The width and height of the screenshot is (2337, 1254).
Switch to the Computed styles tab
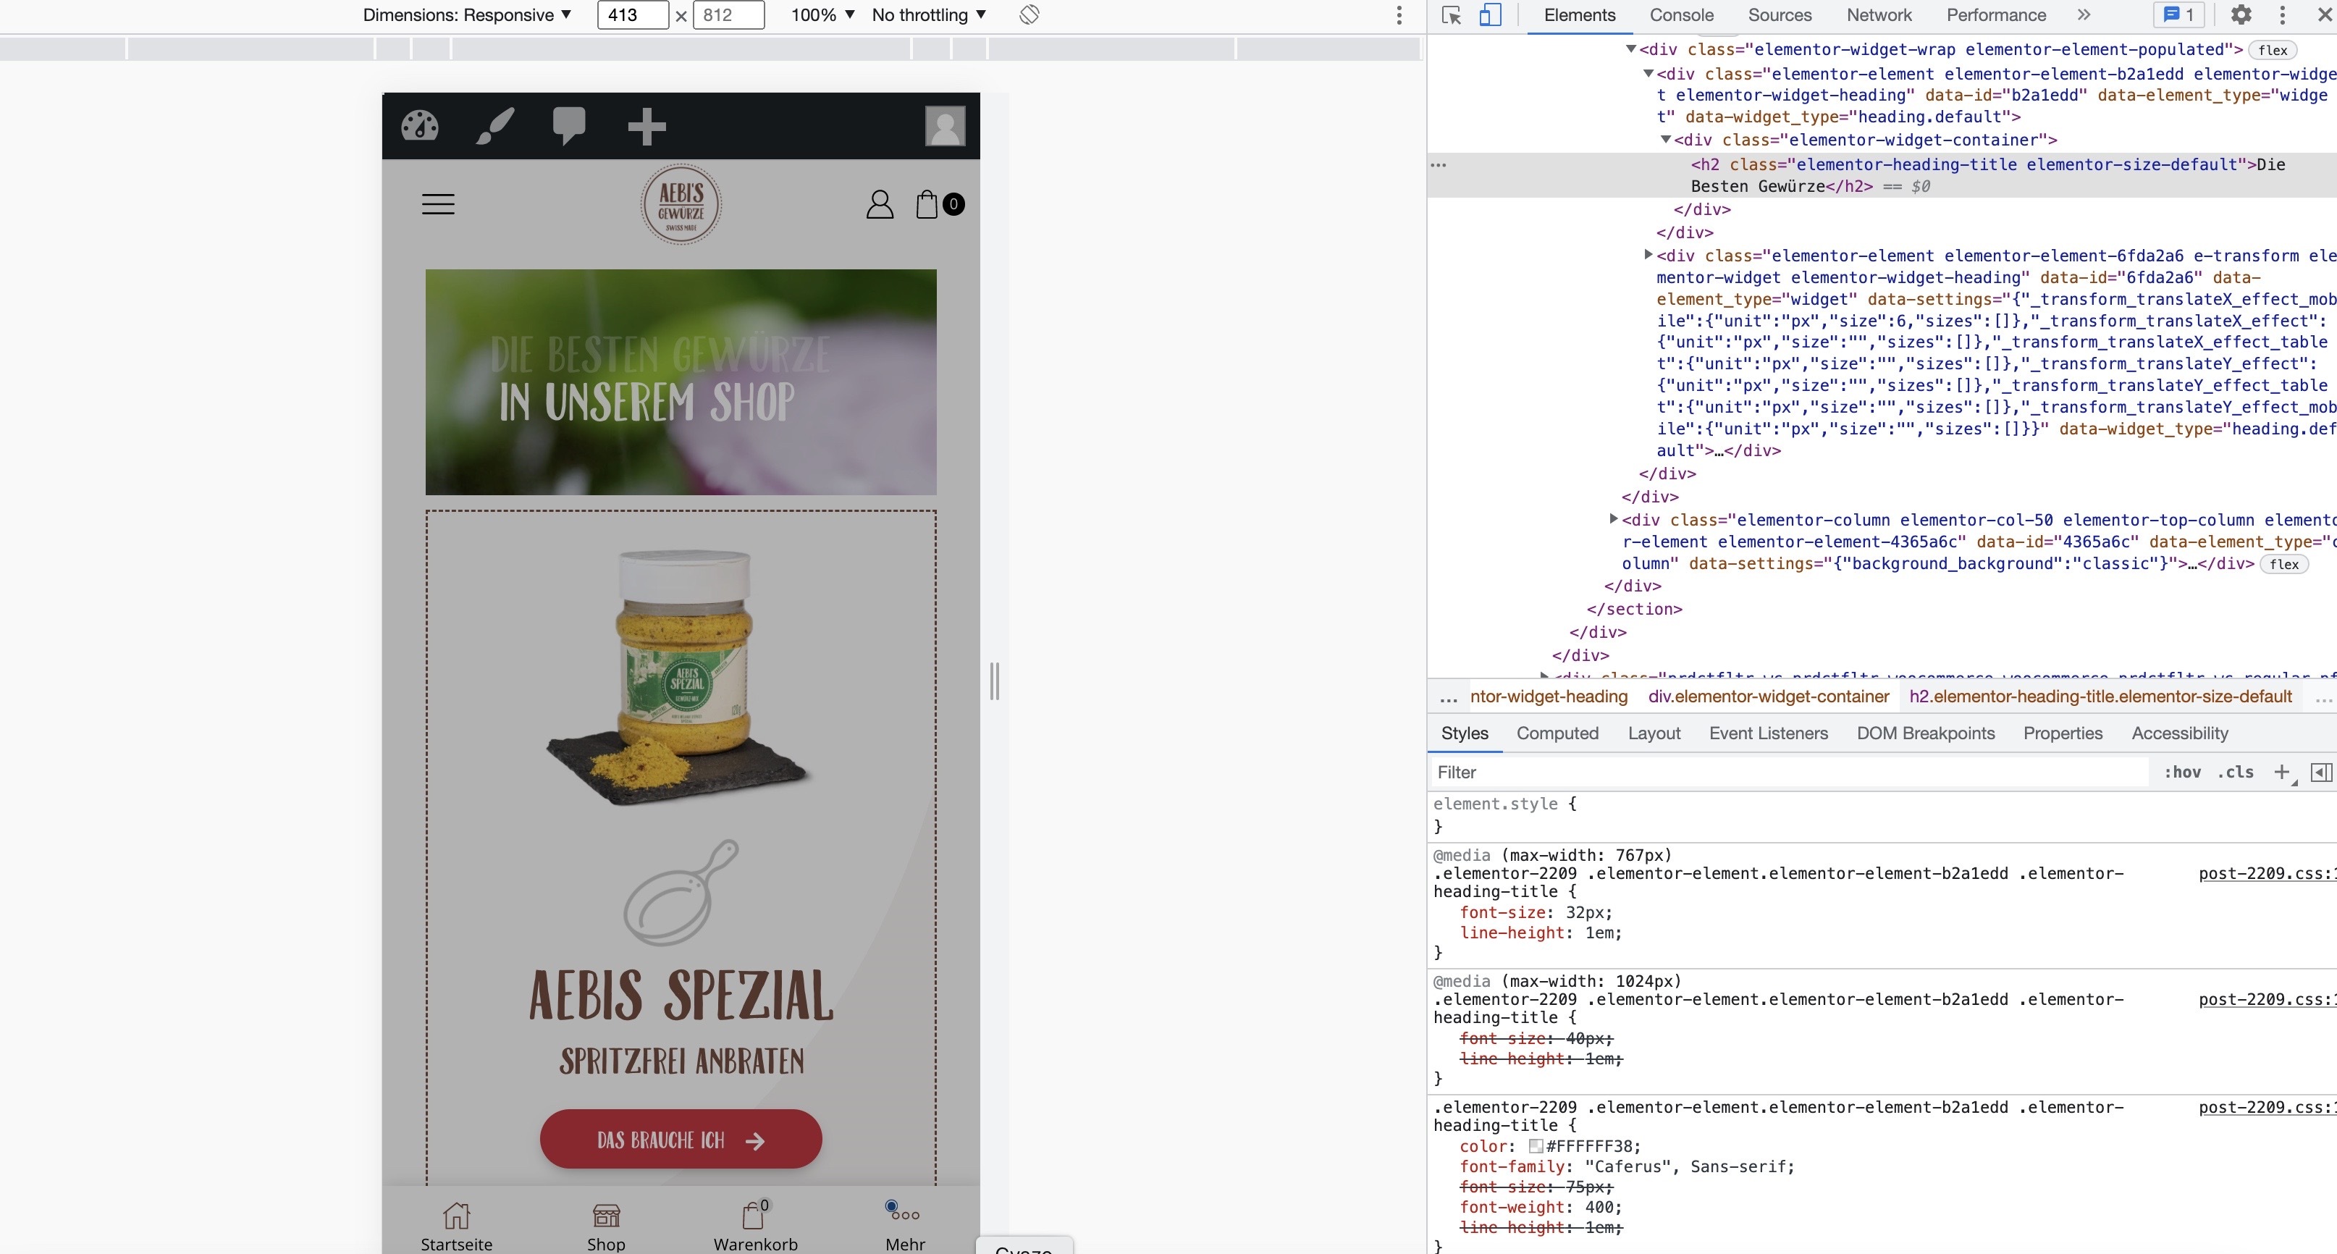[x=1557, y=733]
